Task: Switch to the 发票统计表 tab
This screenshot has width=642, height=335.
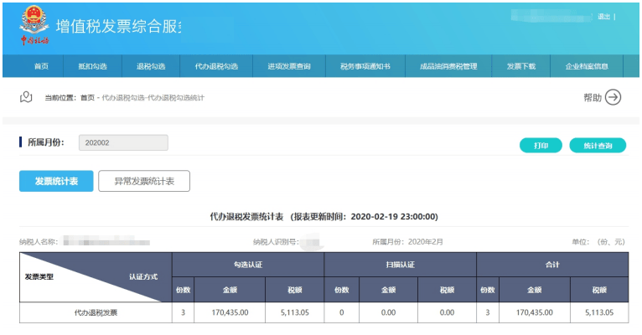Action: pyautogui.click(x=56, y=181)
